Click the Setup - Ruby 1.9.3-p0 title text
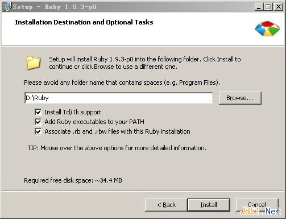286x219 pixels. point(55,7)
